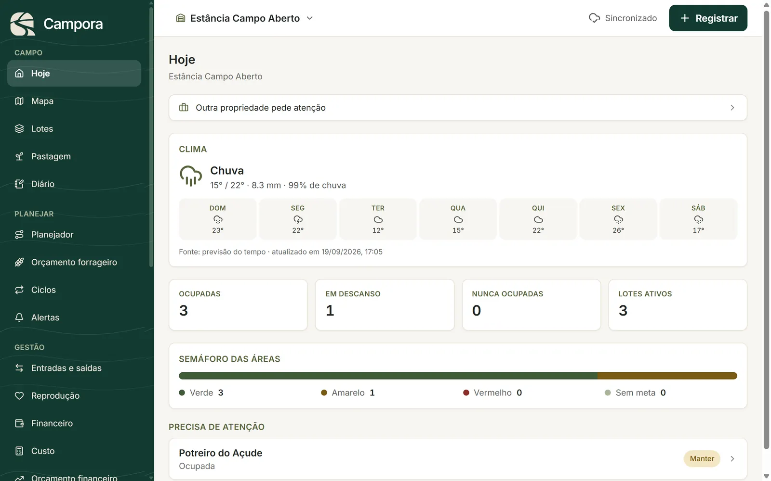Select the SEX 26° forecast card

coord(618,219)
